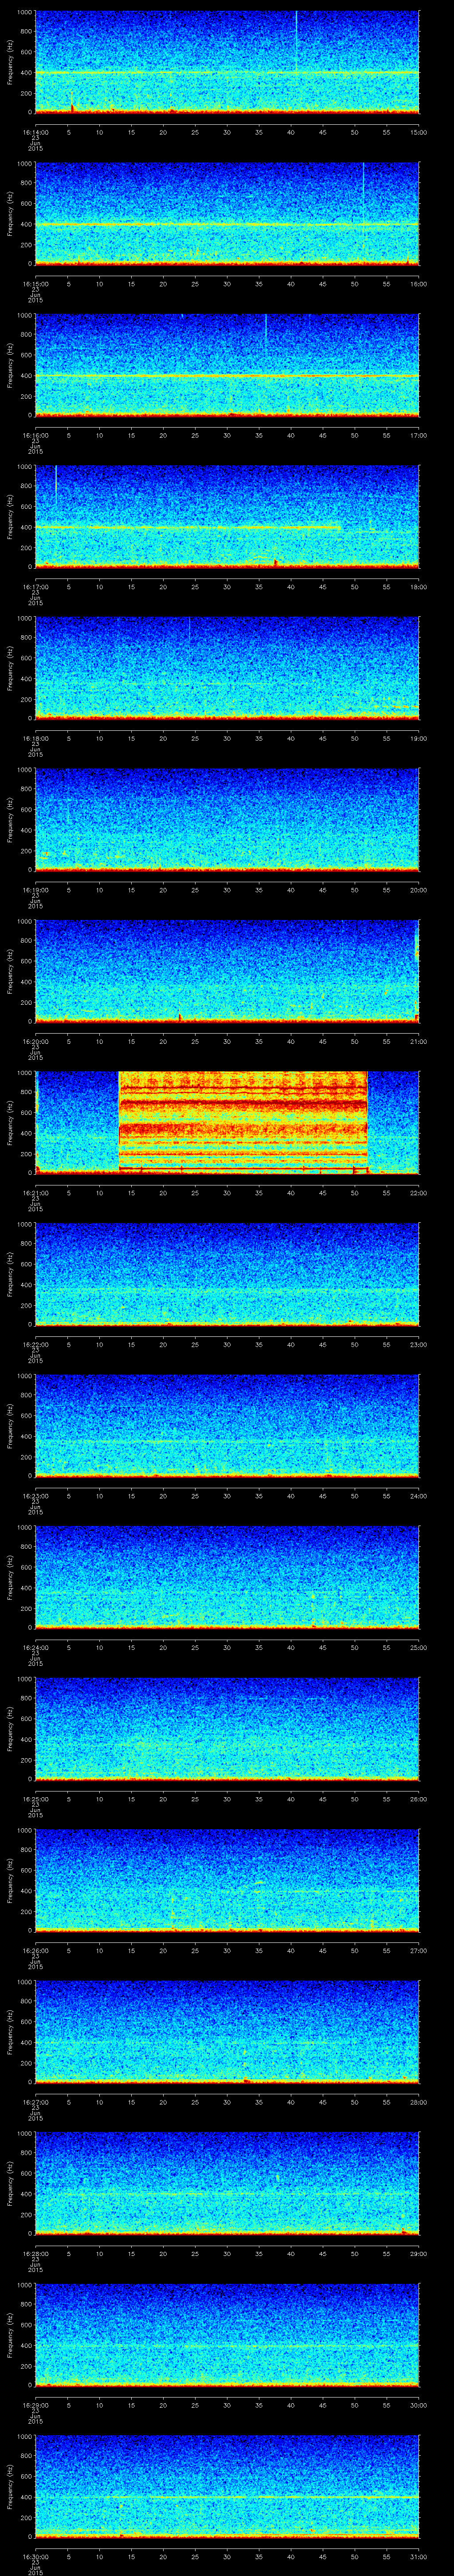Click the 23:00 end time label
This screenshot has width=454, height=2576.
pos(418,1345)
